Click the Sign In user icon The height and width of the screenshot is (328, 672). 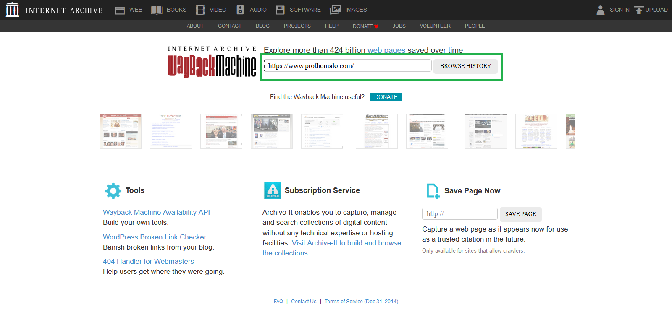601,10
